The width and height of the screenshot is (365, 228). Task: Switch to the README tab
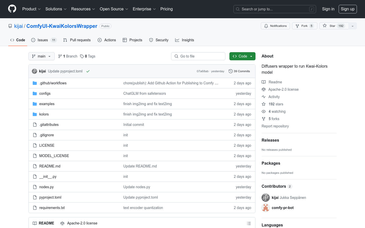pos(43,223)
